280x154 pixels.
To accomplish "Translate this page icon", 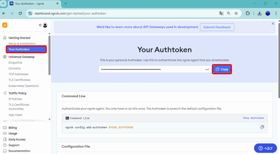I will click(x=221, y=13).
